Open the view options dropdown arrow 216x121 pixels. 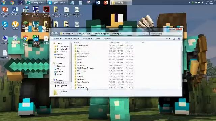(169, 39)
